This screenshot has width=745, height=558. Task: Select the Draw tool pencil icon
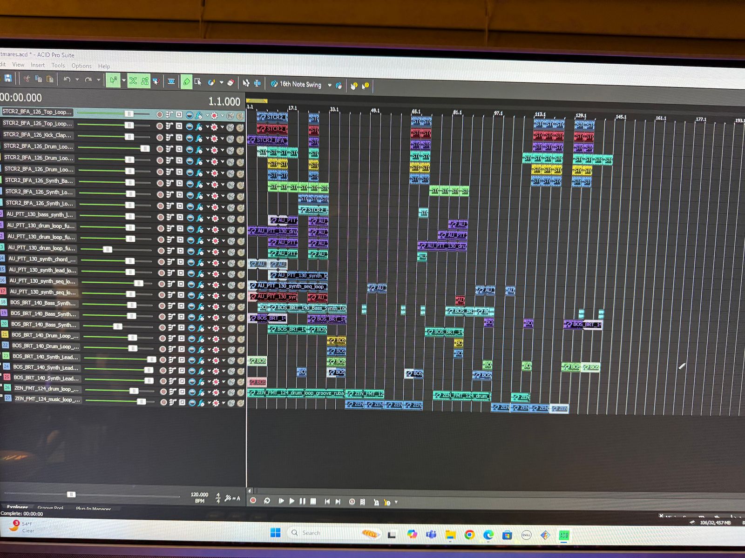[186, 82]
